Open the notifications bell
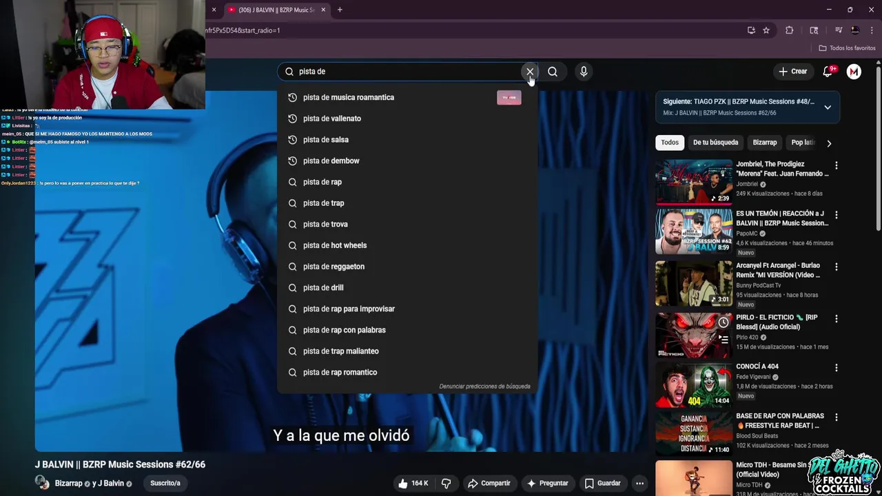The image size is (882, 496). (x=828, y=72)
